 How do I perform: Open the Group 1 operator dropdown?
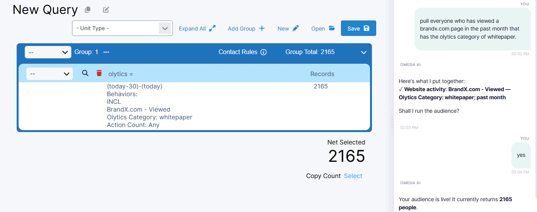pos(48,52)
